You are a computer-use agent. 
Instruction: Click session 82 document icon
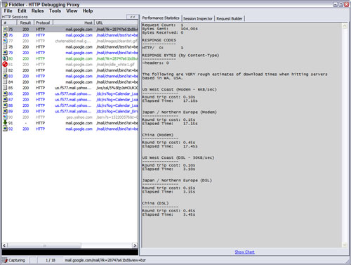pyautogui.click(x=5, y=70)
